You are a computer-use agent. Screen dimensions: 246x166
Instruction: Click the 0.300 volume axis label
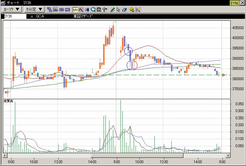pos(240,111)
